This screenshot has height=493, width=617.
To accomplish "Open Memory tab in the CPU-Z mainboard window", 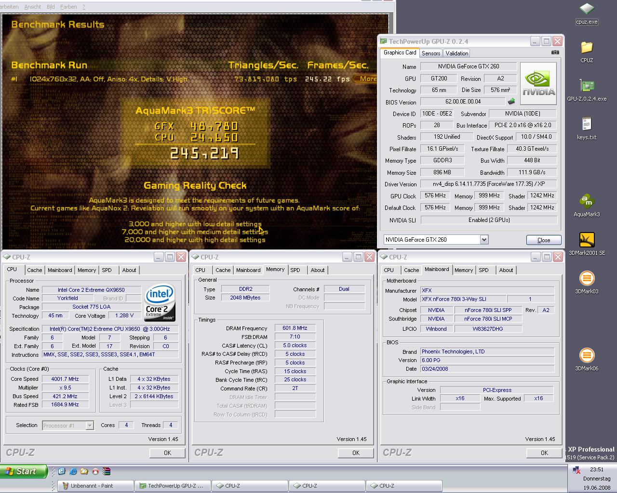I will [464, 270].
